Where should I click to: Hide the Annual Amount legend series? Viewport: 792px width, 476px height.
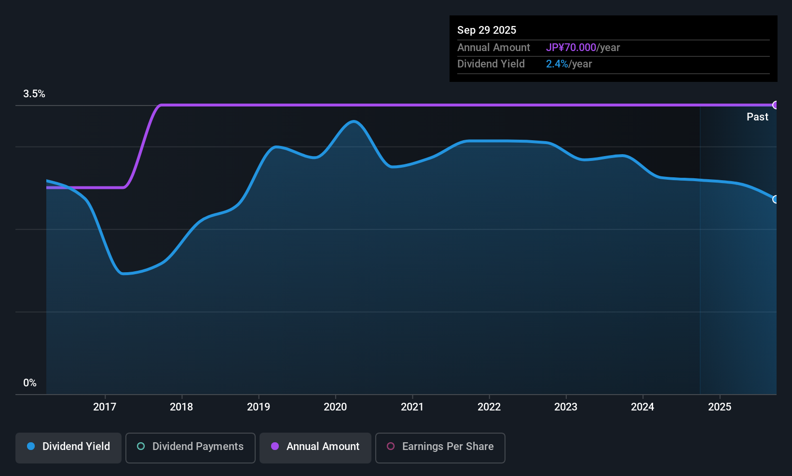[315, 448]
